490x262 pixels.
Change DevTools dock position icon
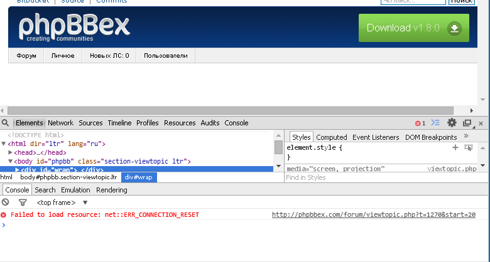pos(467,123)
